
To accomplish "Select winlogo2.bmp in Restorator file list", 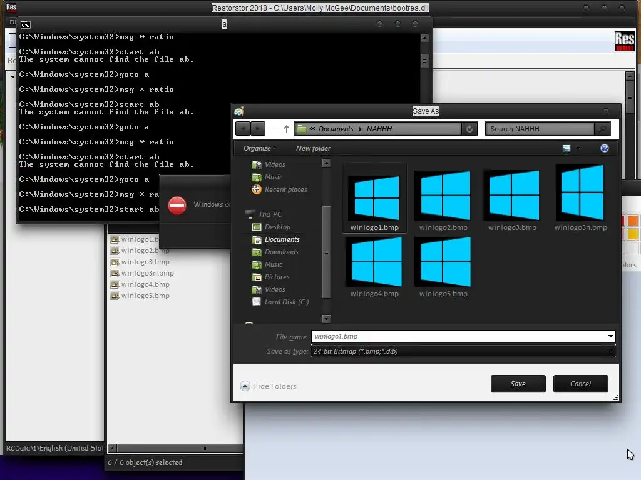I will point(140,251).
